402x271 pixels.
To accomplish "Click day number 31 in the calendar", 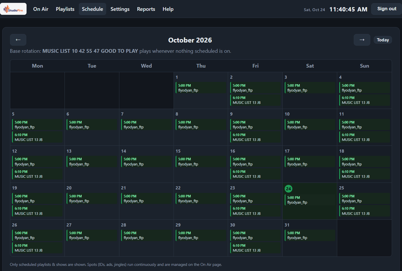I will click(287, 225).
